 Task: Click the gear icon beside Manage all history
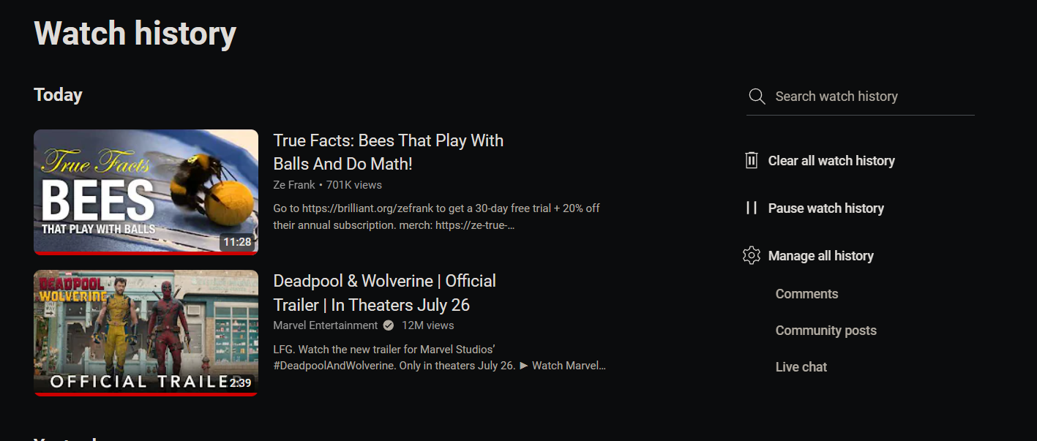[x=752, y=255]
